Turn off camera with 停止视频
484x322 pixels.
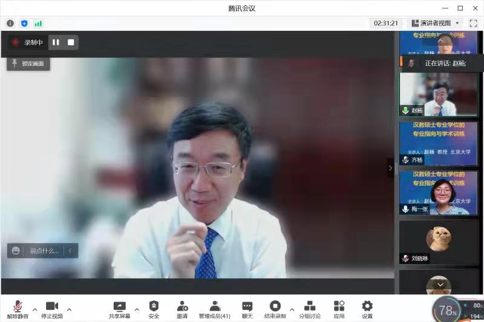click(52, 309)
